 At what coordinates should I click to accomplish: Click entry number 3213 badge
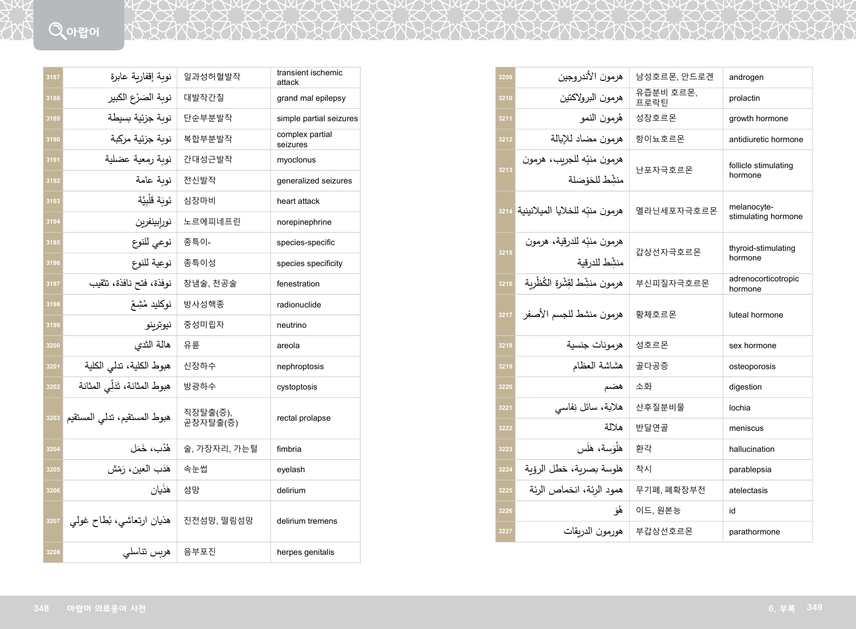506,170
